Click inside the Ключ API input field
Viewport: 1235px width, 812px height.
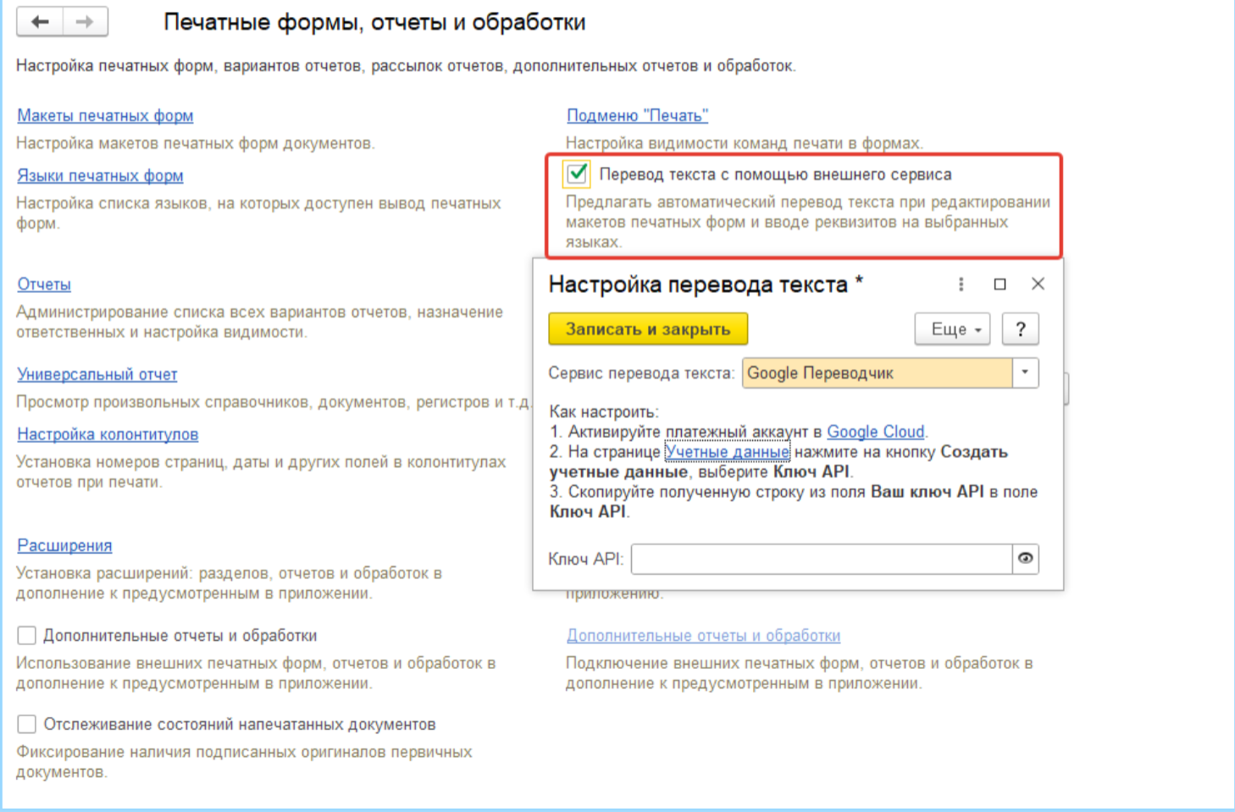[821, 559]
